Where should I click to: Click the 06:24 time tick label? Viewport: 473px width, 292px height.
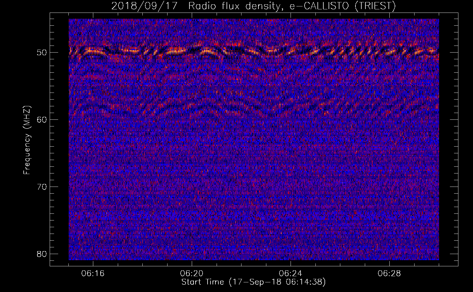291,274
